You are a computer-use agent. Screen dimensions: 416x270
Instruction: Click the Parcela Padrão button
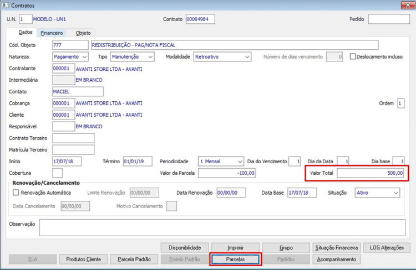134,259
